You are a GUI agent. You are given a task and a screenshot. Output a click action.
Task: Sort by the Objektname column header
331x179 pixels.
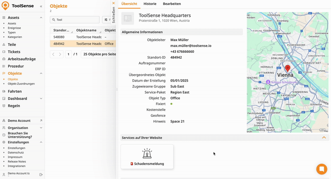(x=86, y=30)
